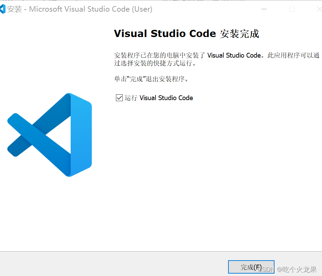Screen dimensions: 322x276
Task: Click the text '单击"完成"退出安装程序。'
Action: point(151,79)
